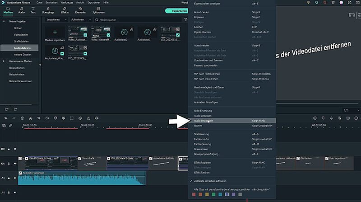361x202 pixels.
Task: Select the Audiodatei2 media thumbnail
Action: [124, 32]
